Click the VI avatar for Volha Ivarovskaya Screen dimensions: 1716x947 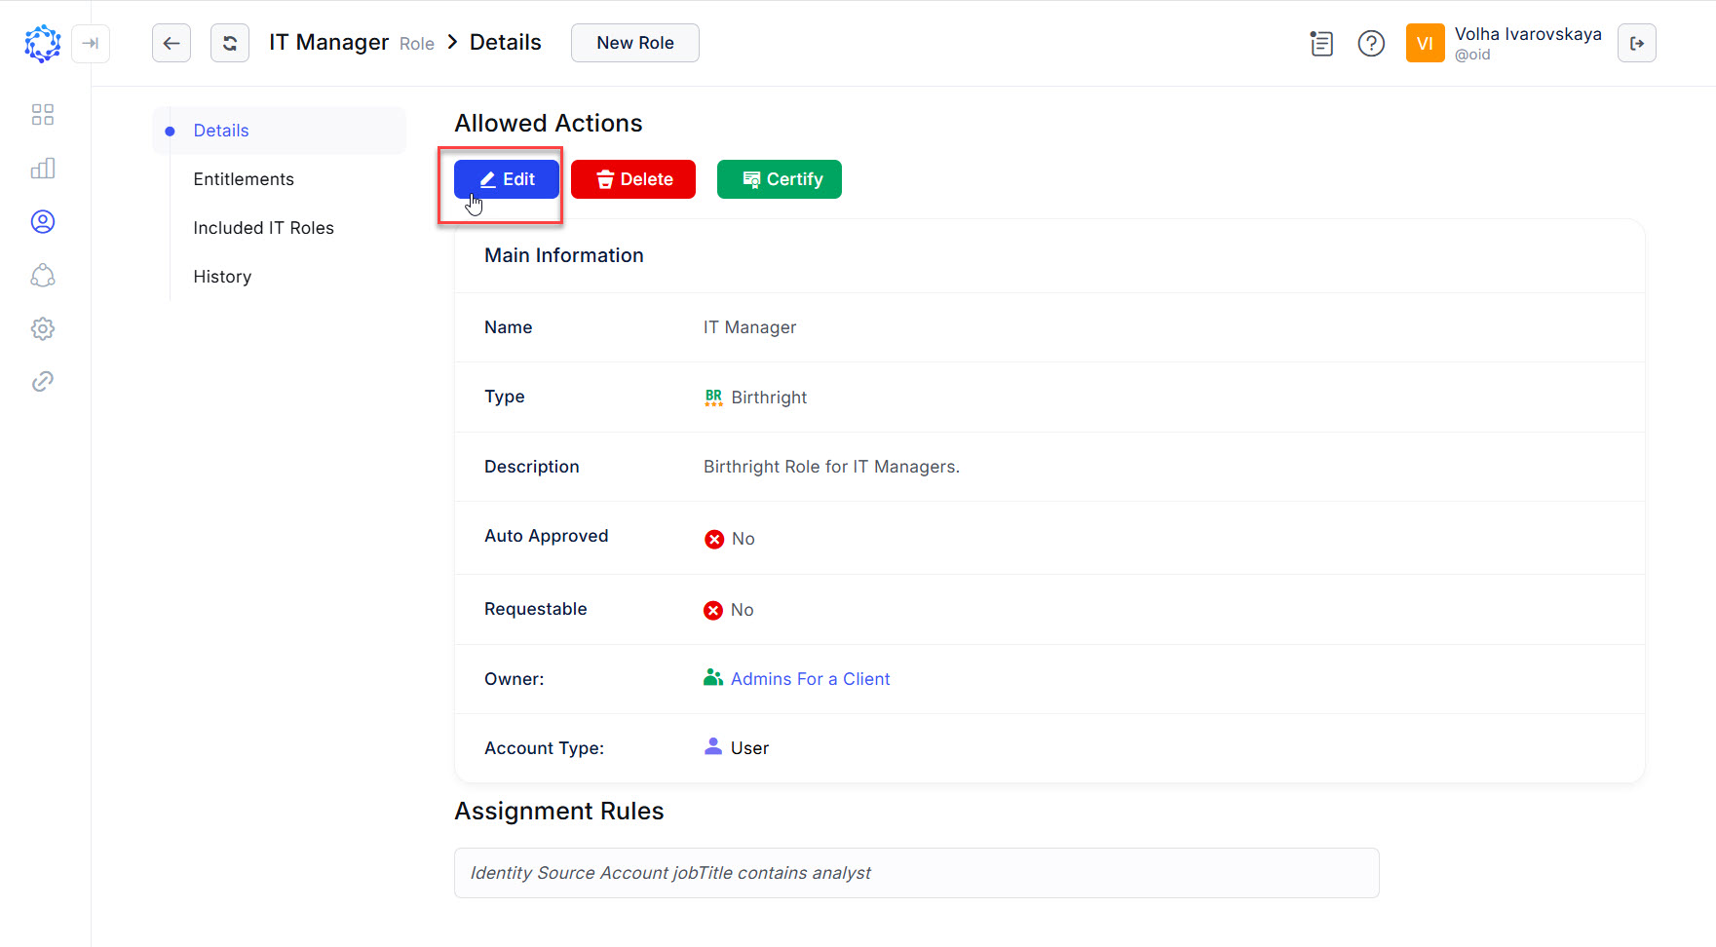click(x=1425, y=43)
